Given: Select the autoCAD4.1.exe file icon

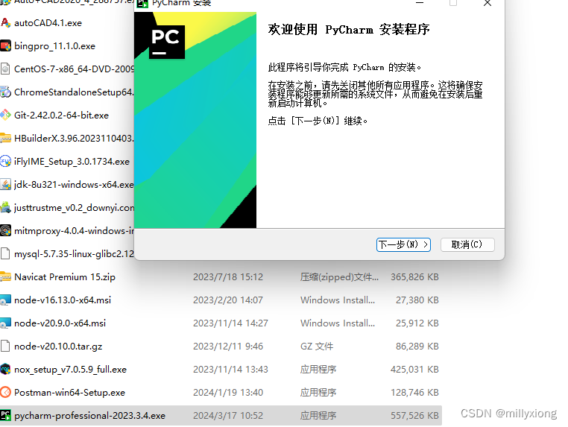Looking at the screenshot, I should [x=5, y=23].
